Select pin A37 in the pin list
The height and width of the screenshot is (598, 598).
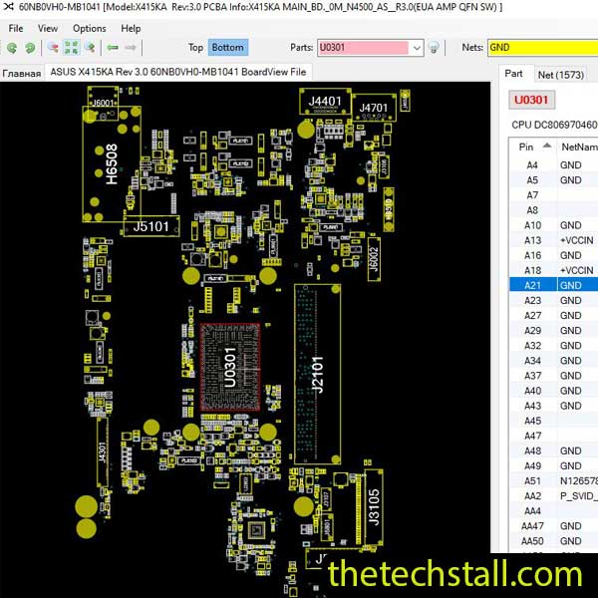pos(532,376)
